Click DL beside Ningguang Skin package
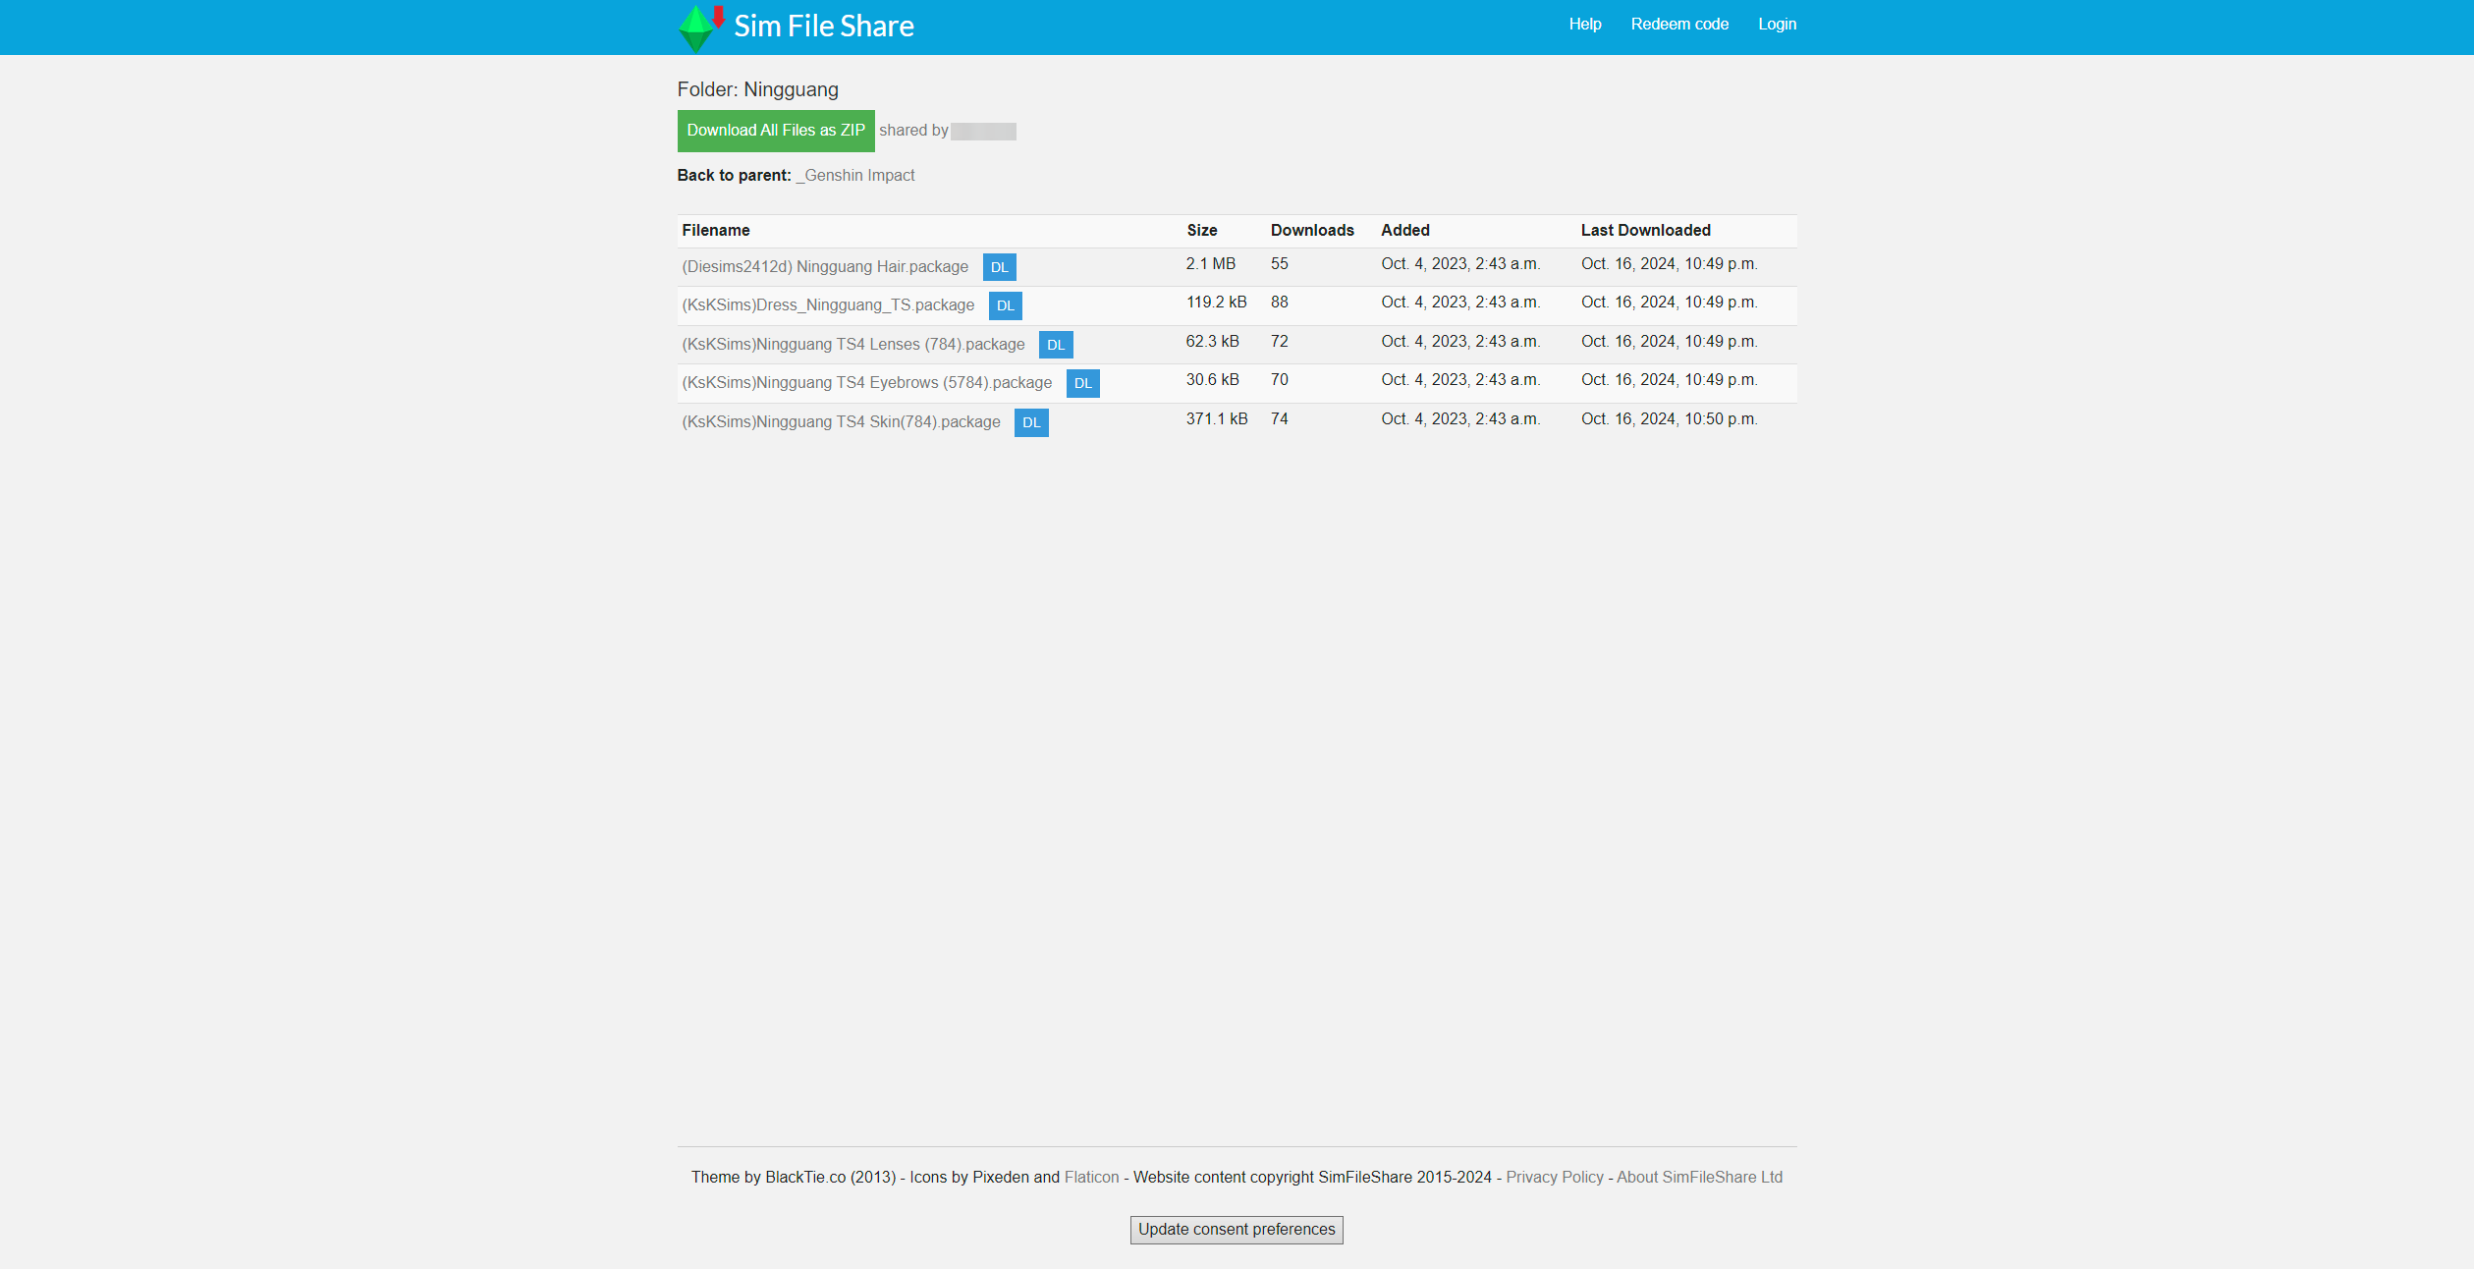Image resolution: width=2474 pixels, height=1269 pixels. pyautogui.click(x=1030, y=422)
